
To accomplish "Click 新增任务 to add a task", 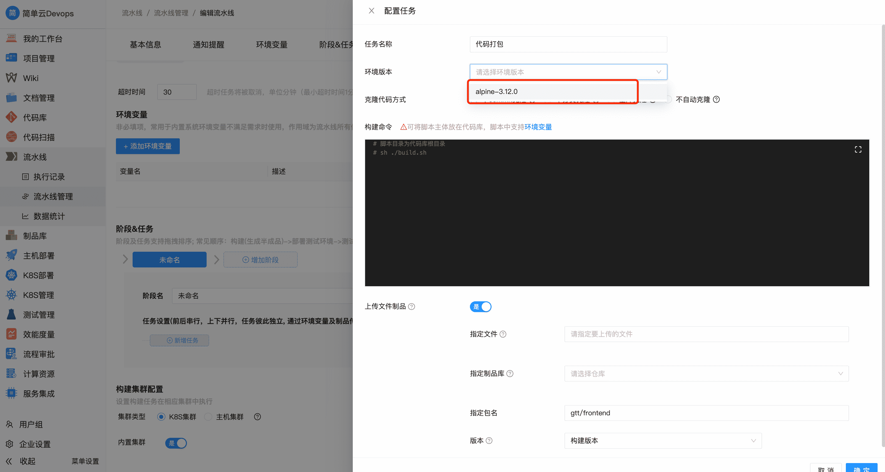I will point(180,340).
